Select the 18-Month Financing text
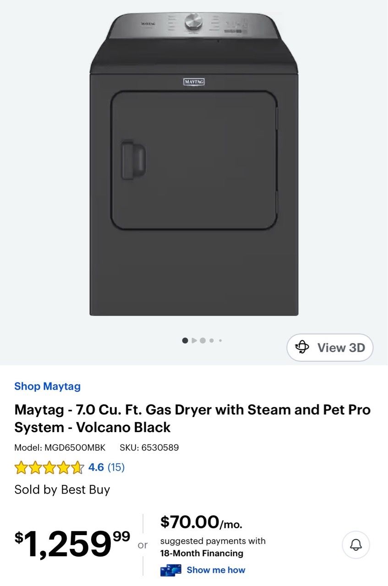 click(x=202, y=553)
